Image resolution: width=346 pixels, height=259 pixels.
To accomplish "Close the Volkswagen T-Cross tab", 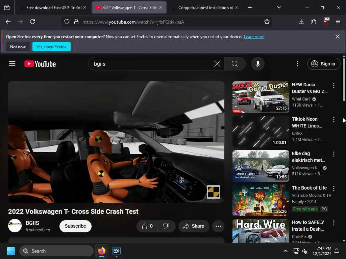I will click(161, 7).
